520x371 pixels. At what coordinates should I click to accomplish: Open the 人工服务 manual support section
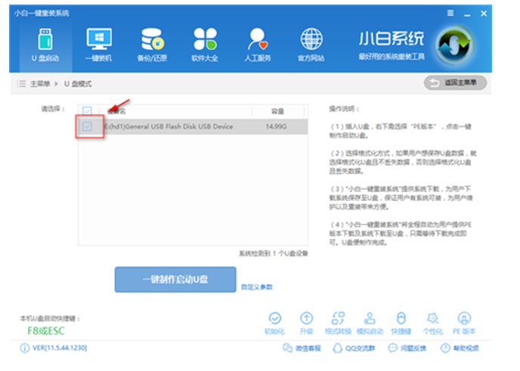258,45
